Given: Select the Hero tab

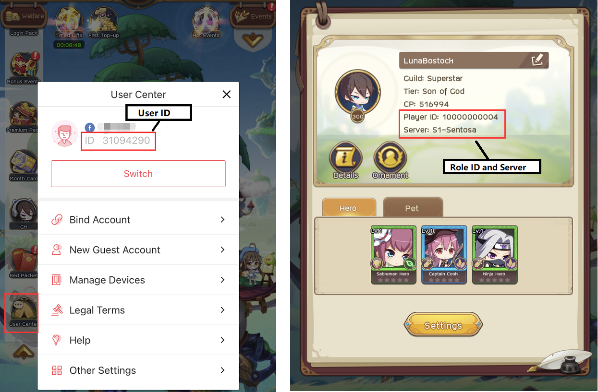Looking at the screenshot, I should click(x=349, y=208).
